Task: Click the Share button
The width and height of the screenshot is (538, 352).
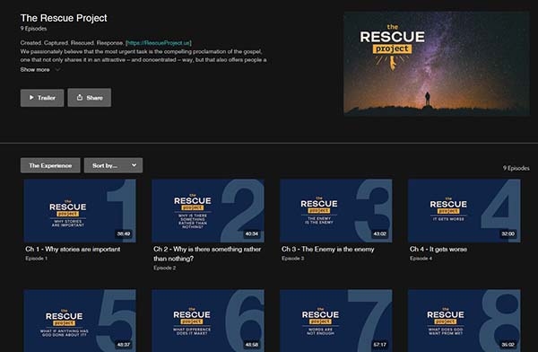Action: tap(89, 98)
